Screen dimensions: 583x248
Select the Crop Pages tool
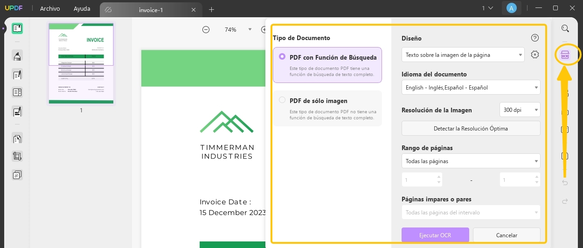click(x=17, y=157)
